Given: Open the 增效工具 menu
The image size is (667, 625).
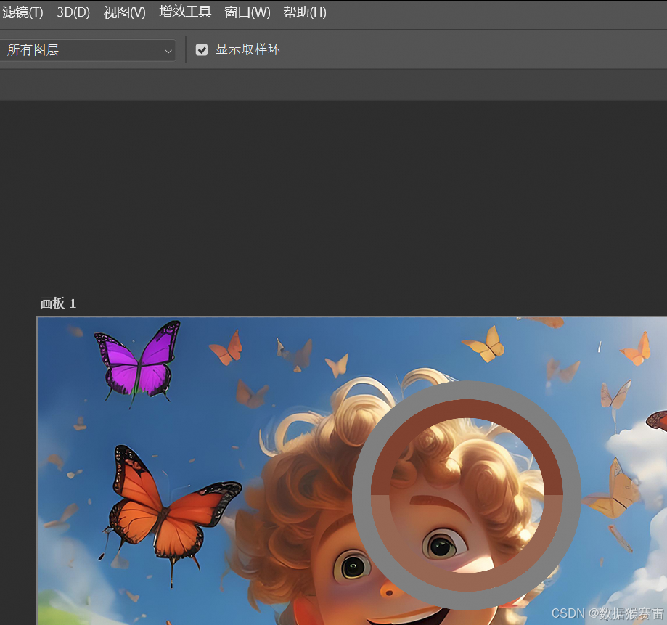Looking at the screenshot, I should coord(185,12).
